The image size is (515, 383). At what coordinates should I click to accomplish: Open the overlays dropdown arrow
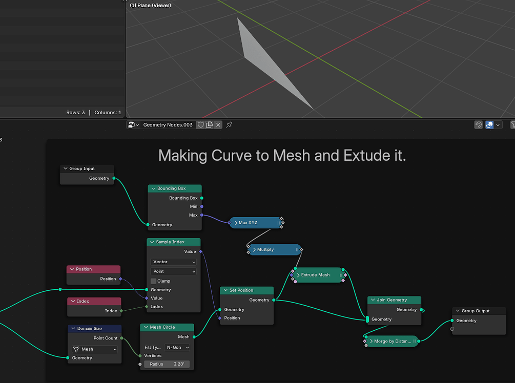tap(498, 125)
